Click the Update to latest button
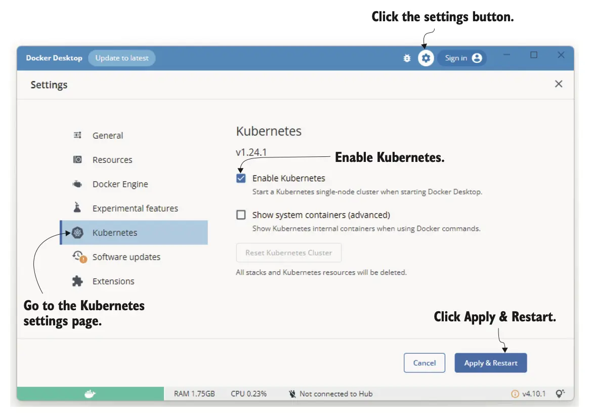The image size is (591, 419). tap(122, 58)
